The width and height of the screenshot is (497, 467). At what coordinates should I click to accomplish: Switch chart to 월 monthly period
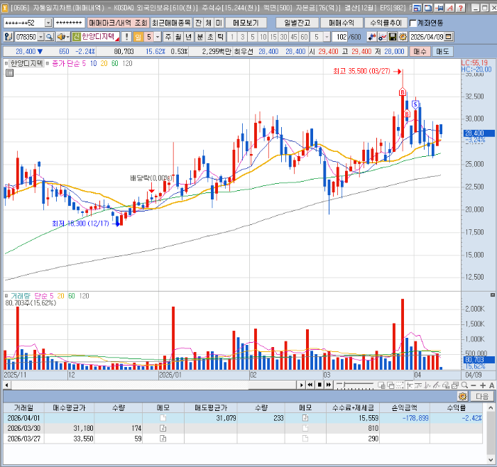[178, 37]
